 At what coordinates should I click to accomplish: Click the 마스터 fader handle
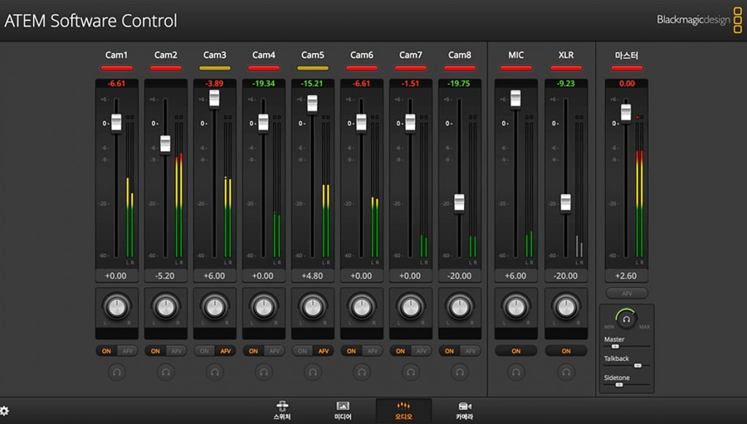(x=626, y=113)
